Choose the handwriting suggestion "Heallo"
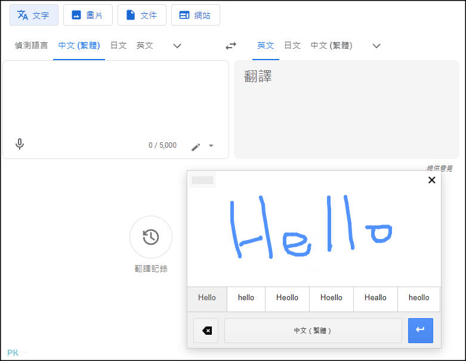The width and height of the screenshot is (466, 361). pos(375,298)
